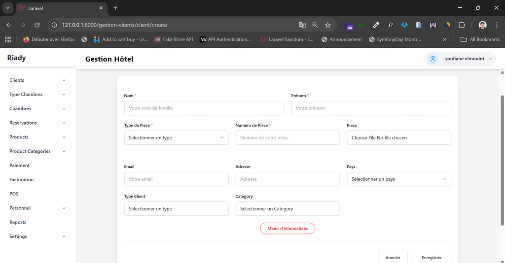Open the Type Client select field
This screenshot has width=505, height=263.
coord(176,209)
